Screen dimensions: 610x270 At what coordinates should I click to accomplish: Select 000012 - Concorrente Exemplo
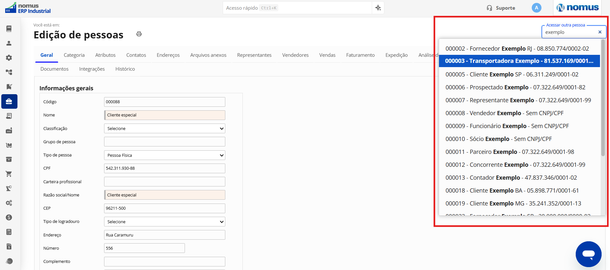[519, 165]
